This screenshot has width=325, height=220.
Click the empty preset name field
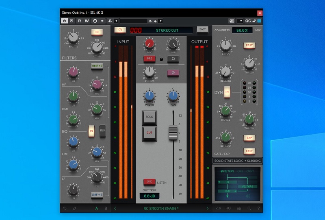click(x=134, y=21)
